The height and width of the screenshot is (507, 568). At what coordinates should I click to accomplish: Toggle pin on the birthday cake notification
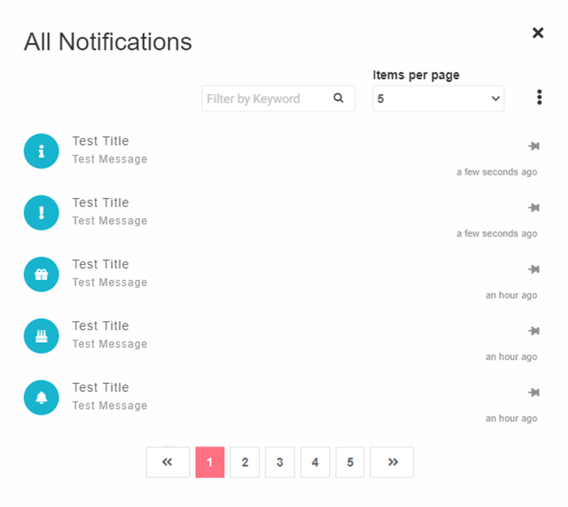tap(533, 331)
